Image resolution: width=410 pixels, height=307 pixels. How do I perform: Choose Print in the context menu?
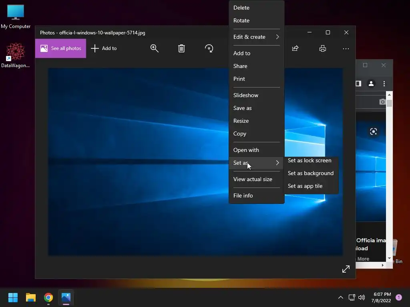(x=257, y=79)
